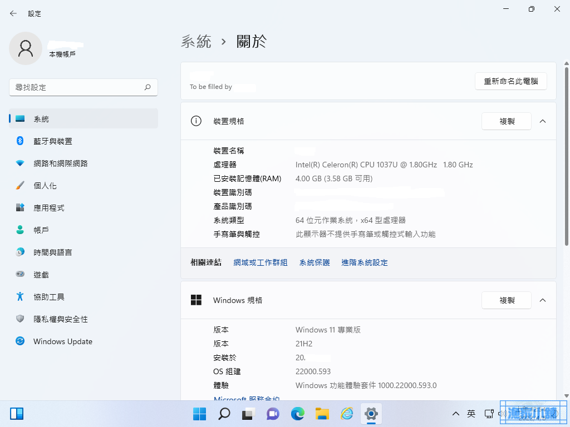The width and height of the screenshot is (570, 427).
Task: Click the Windows 11 專業版 edition text
Action: coord(328,330)
